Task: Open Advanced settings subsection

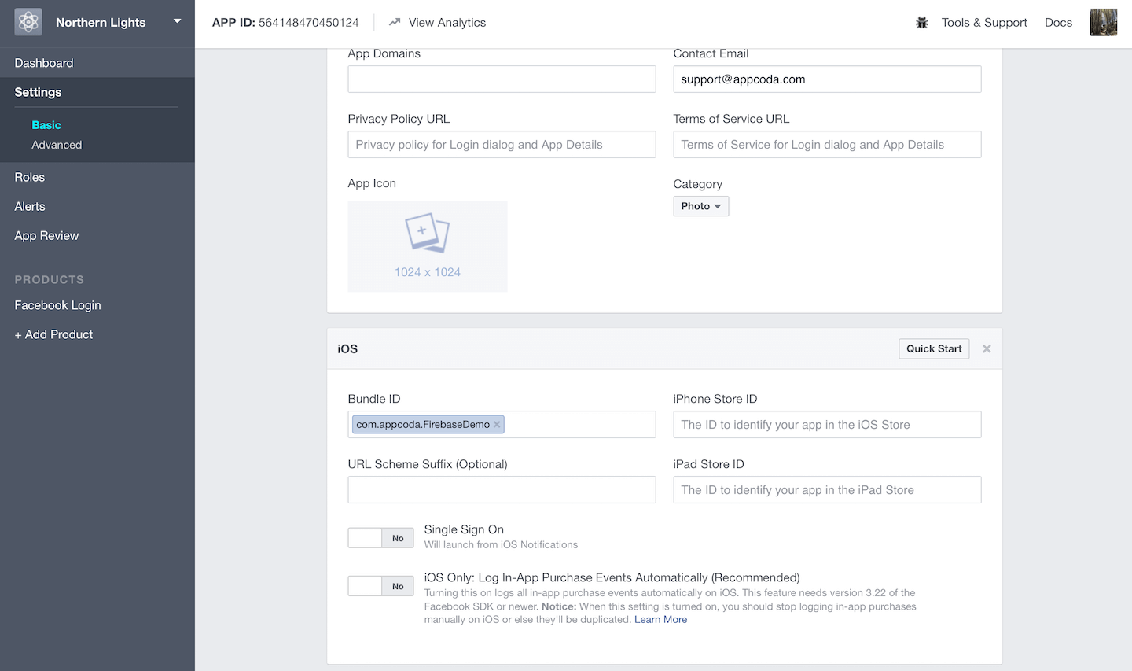Action: (x=57, y=145)
